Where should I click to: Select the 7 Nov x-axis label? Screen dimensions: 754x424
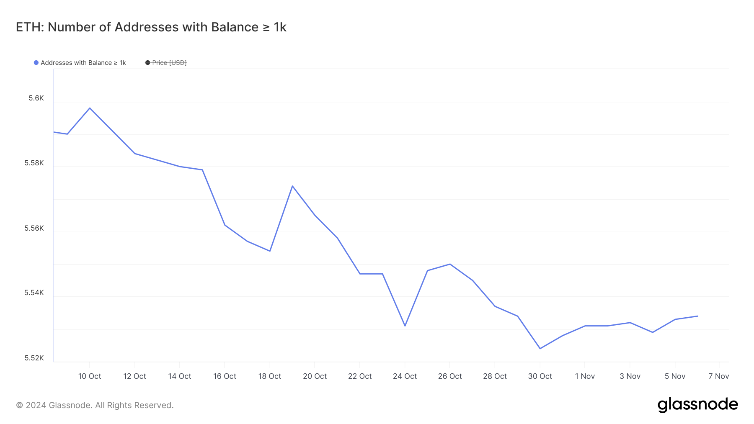pyautogui.click(x=719, y=376)
